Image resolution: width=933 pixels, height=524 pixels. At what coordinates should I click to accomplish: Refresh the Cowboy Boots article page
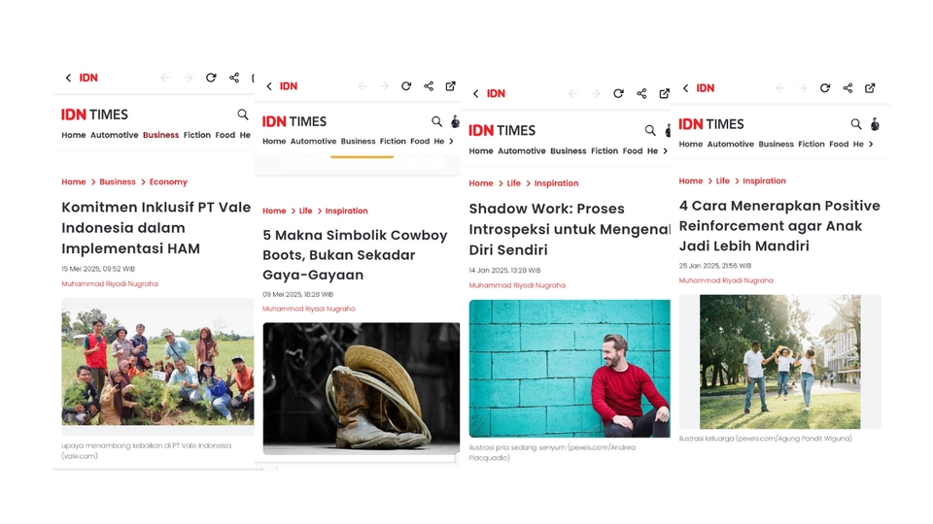(406, 86)
